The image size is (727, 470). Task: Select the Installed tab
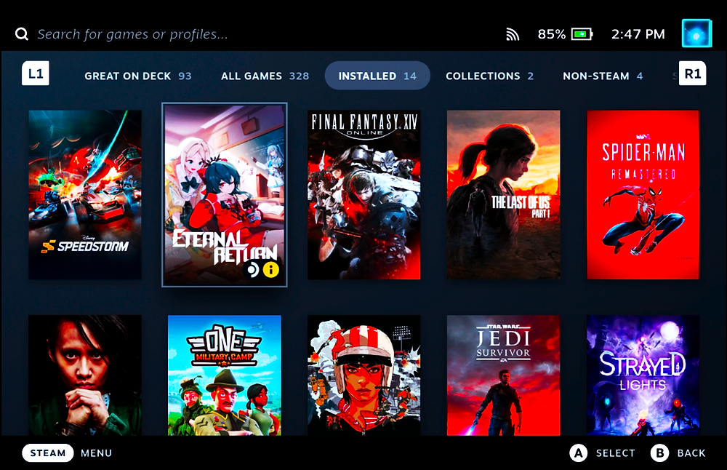pos(377,76)
